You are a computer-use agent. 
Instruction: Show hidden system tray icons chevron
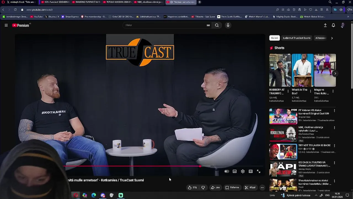pos(316,195)
